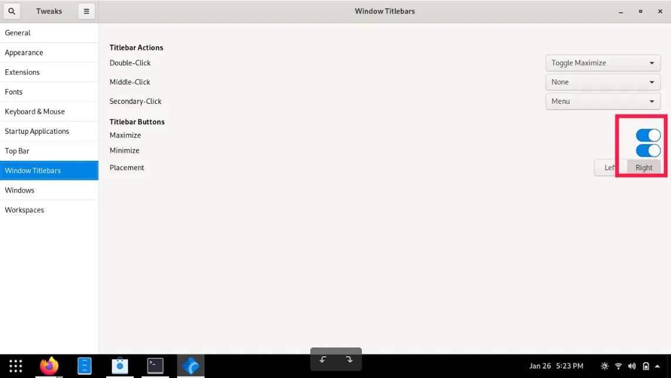Change Secondary-Click from Menu dropdown
This screenshot has height=378, width=671.
pos(602,101)
